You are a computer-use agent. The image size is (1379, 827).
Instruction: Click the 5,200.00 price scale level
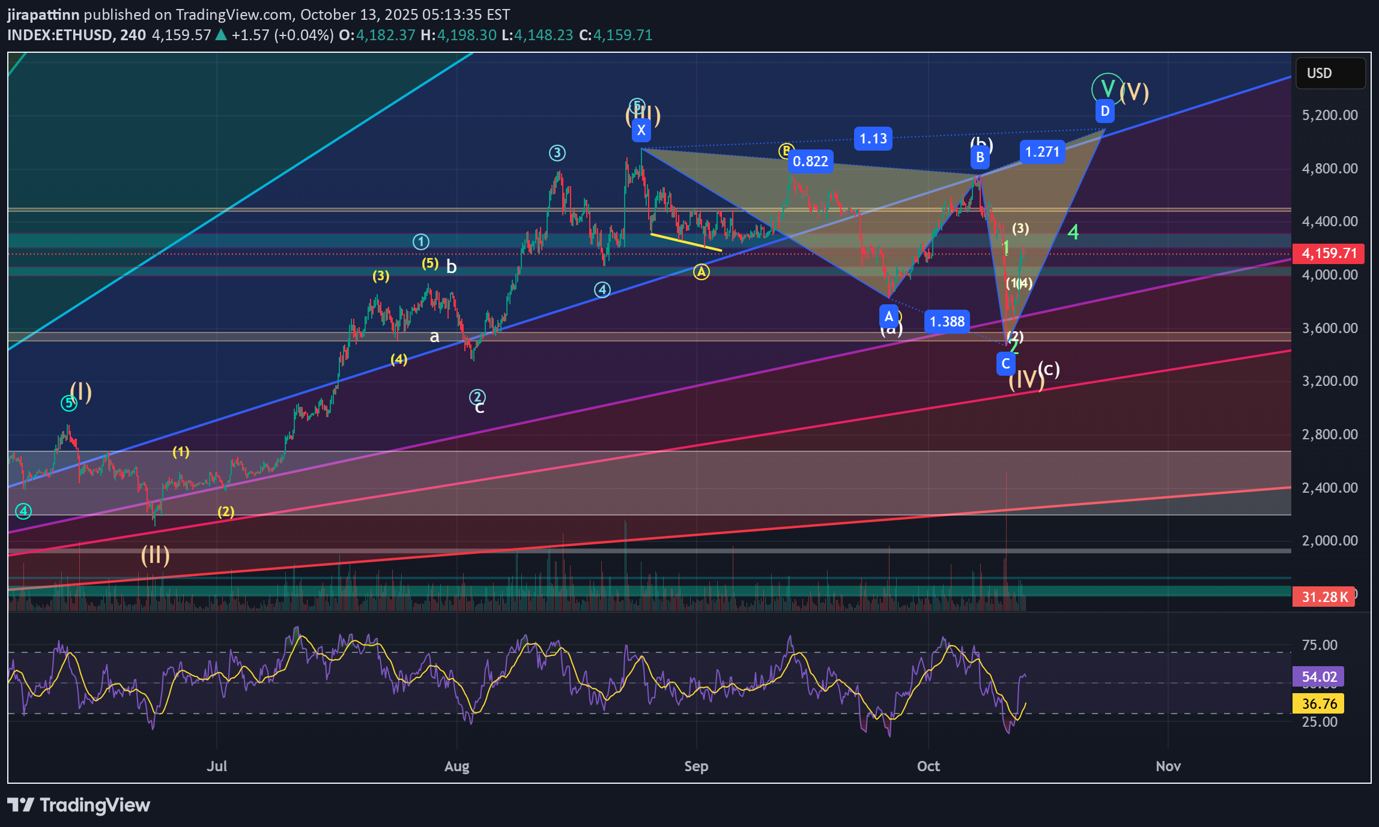coord(1329,115)
